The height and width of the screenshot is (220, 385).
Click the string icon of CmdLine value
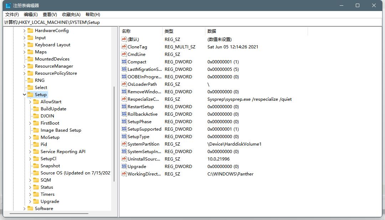(124, 54)
